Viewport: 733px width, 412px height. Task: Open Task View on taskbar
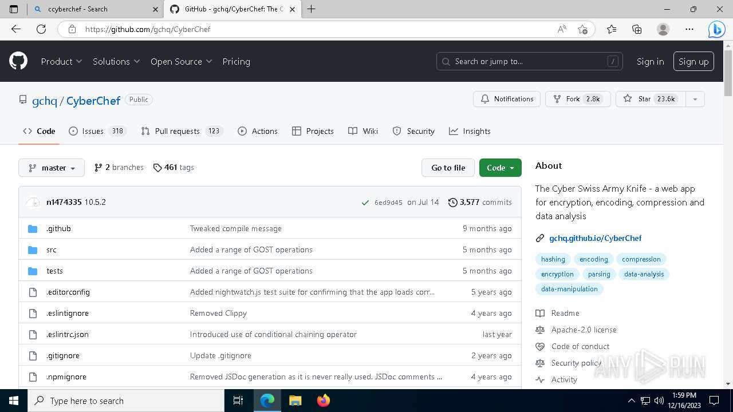(x=238, y=401)
